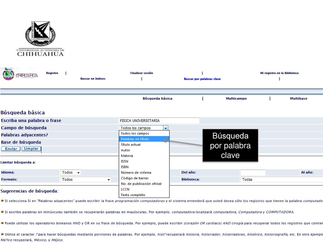Switch to Multibase search tab
Image resolution: width=323 pixels, height=242 pixels.
coord(298,98)
